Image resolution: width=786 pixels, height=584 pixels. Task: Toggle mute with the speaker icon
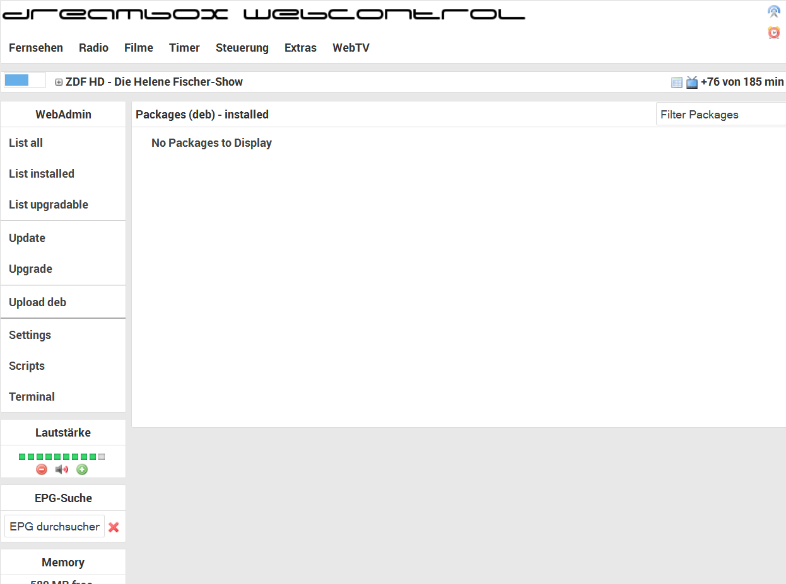[x=62, y=469]
